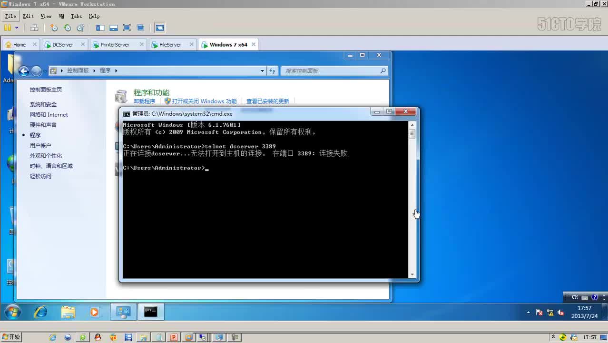Switch to the Home tab
Viewport: 608px width, 343px height.
pyautogui.click(x=20, y=45)
